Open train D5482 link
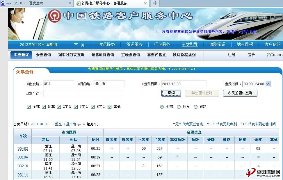 [x=23, y=149]
